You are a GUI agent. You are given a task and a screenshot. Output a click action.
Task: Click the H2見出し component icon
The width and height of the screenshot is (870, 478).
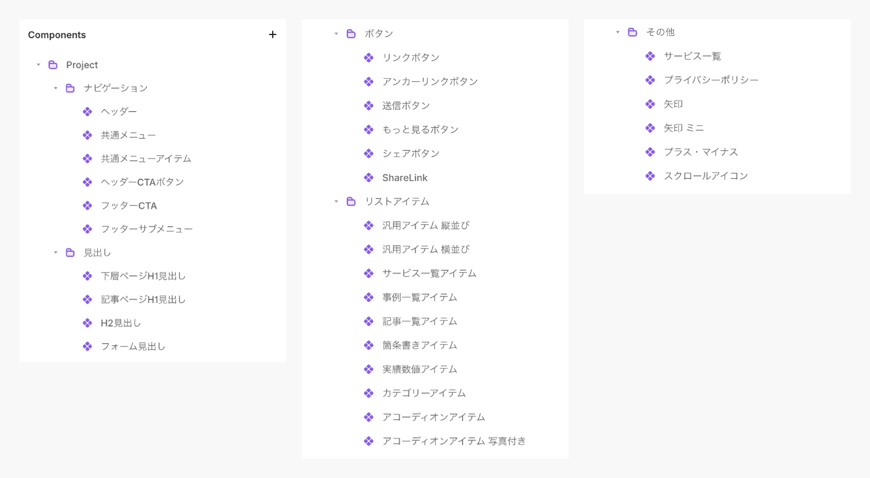point(87,322)
